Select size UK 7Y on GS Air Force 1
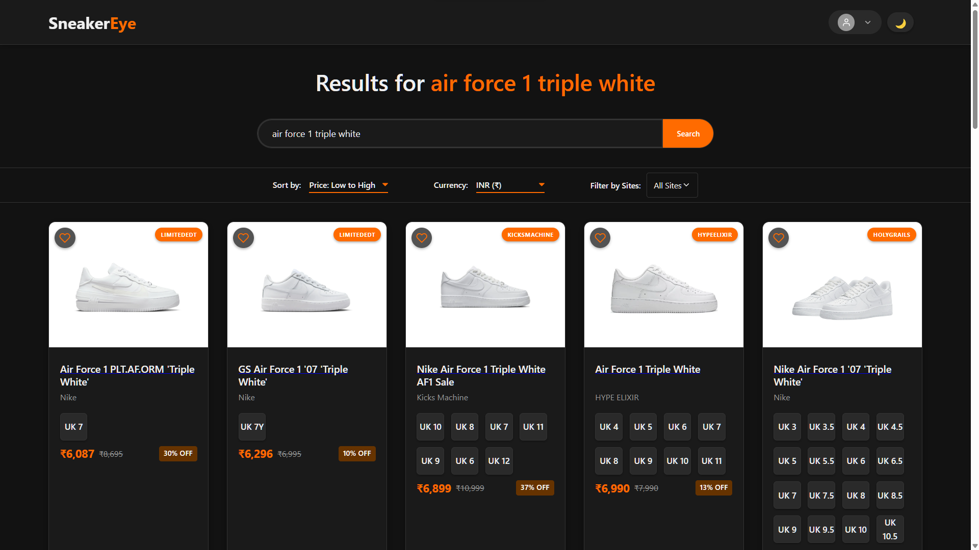This screenshot has width=979, height=550. click(252, 427)
